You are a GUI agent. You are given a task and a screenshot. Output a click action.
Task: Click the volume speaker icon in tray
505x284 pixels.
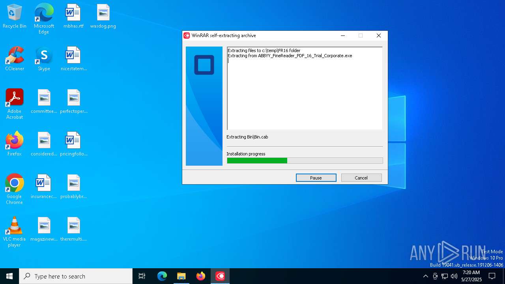tap(454, 276)
